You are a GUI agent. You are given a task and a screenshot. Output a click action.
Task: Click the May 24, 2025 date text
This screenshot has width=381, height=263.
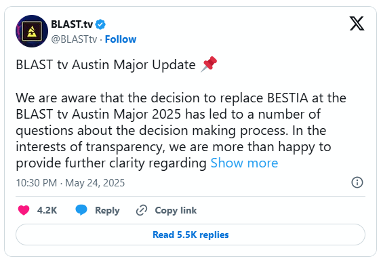[95, 183]
